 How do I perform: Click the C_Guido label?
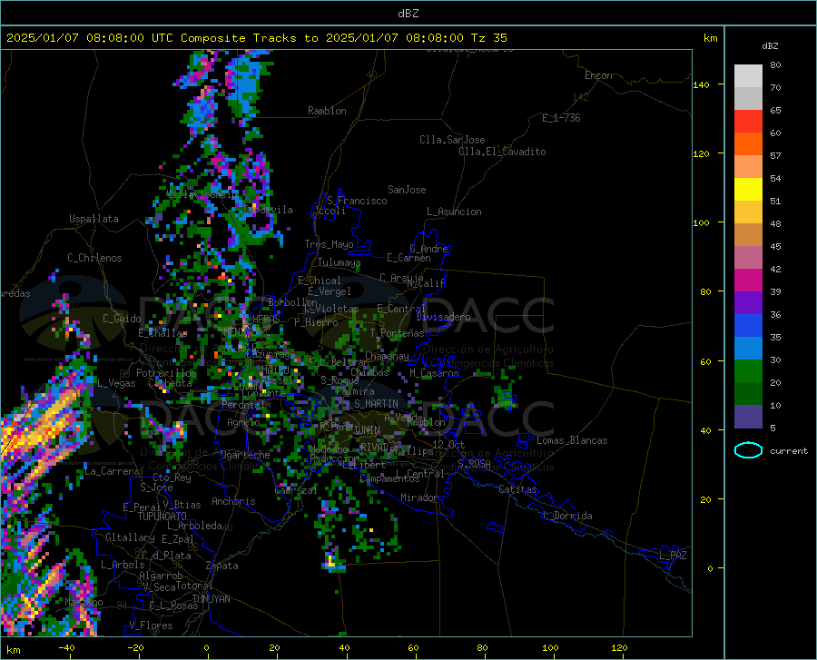click(x=122, y=319)
